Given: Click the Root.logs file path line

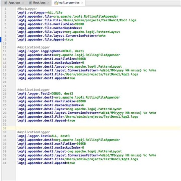Looking at the screenshot, I should [77, 20].
